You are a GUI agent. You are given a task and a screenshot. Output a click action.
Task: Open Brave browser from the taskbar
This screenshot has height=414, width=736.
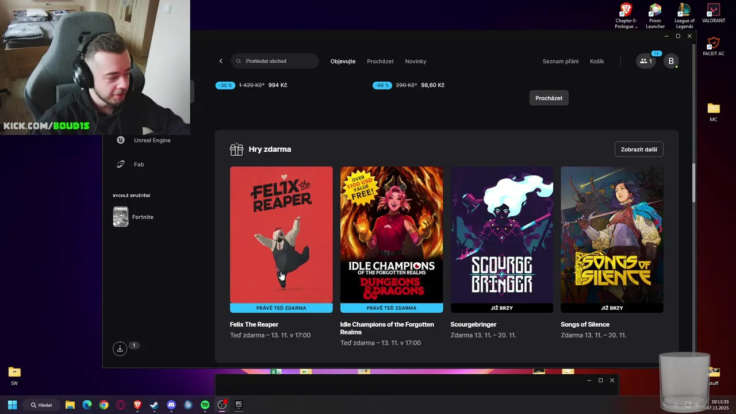[x=137, y=405]
